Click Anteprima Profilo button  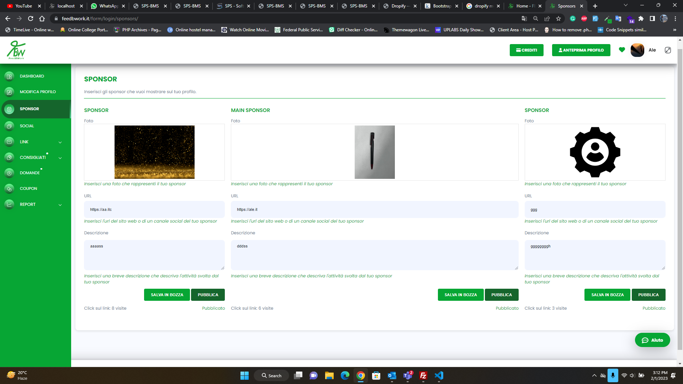pos(581,50)
